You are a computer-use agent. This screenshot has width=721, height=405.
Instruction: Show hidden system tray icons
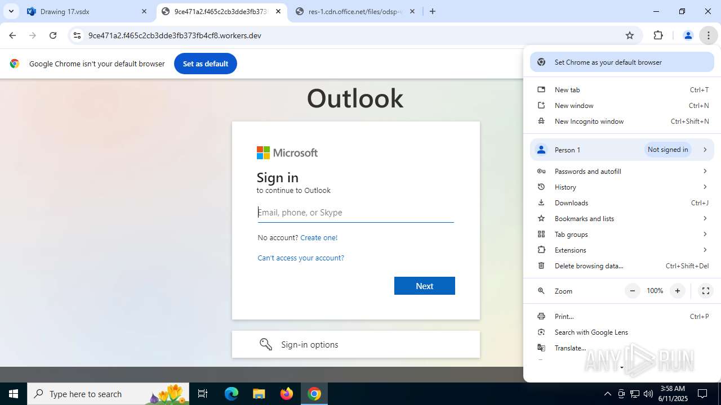[607, 394]
